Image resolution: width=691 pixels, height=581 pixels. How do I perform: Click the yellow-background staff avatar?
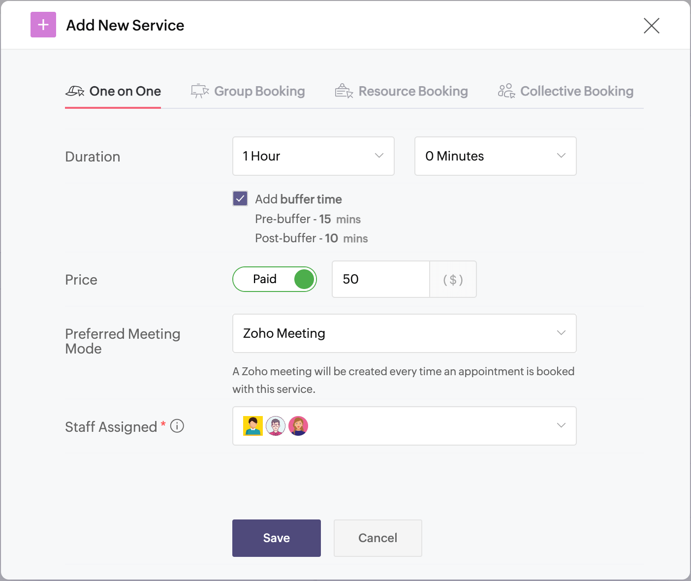pos(253,426)
